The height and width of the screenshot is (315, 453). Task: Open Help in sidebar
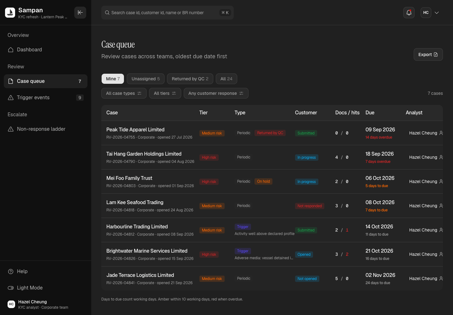tap(46, 272)
